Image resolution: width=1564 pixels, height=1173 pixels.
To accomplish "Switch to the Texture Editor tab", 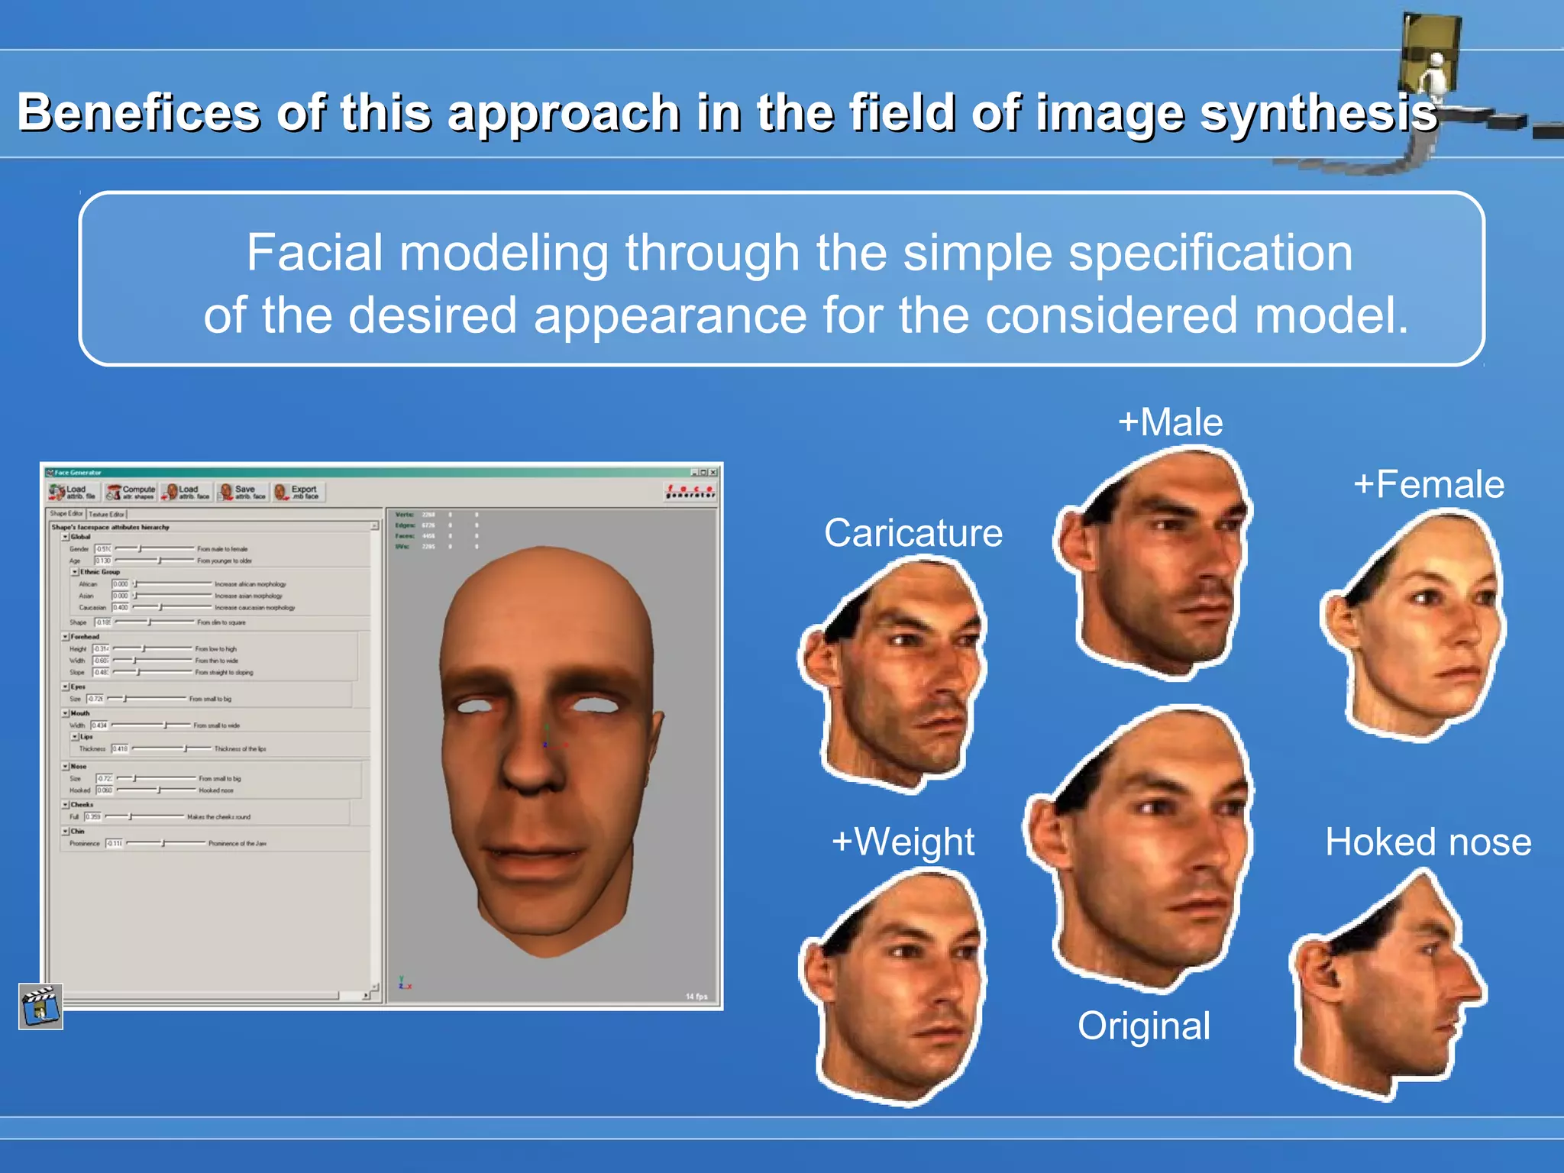I will (x=106, y=514).
